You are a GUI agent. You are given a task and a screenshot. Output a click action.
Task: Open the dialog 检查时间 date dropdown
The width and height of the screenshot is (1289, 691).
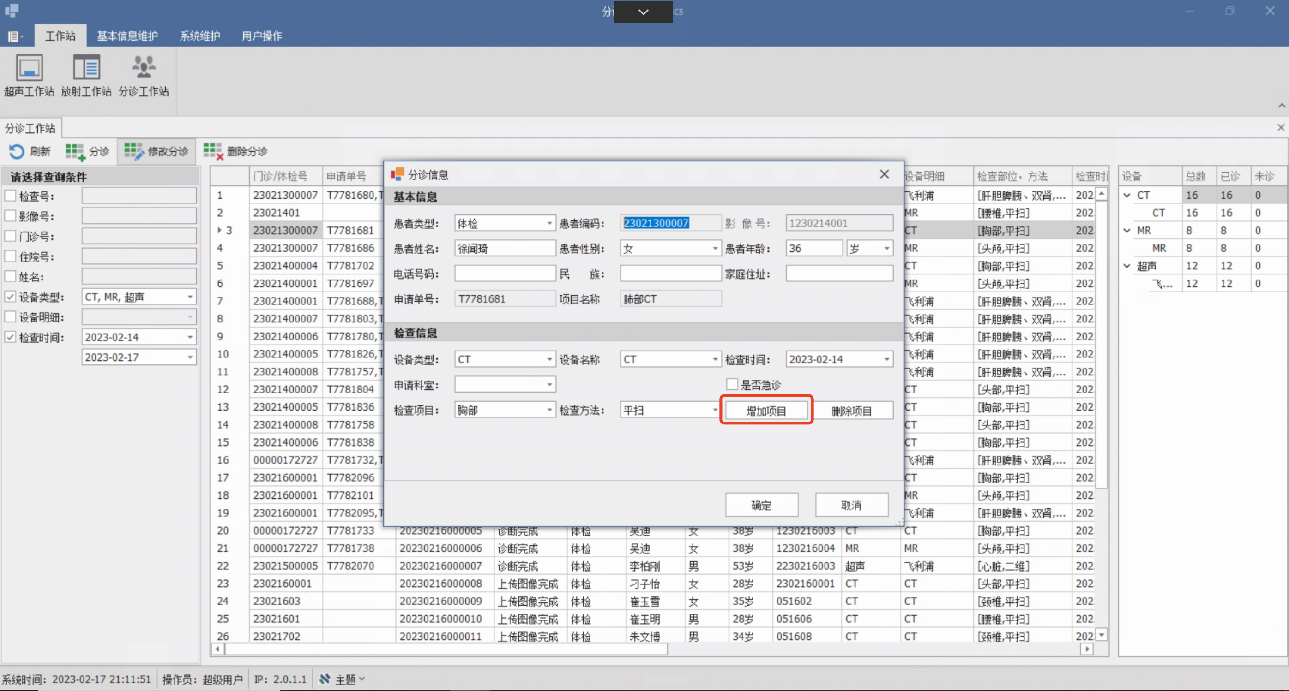coord(886,359)
